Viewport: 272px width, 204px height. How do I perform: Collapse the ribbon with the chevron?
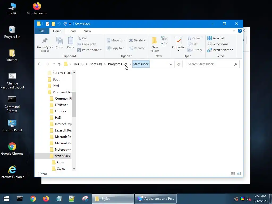coord(234,31)
